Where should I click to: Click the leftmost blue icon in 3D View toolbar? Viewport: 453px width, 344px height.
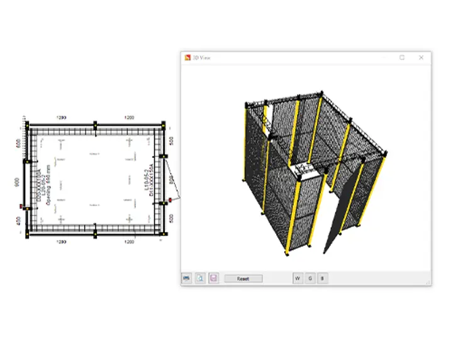(x=187, y=278)
